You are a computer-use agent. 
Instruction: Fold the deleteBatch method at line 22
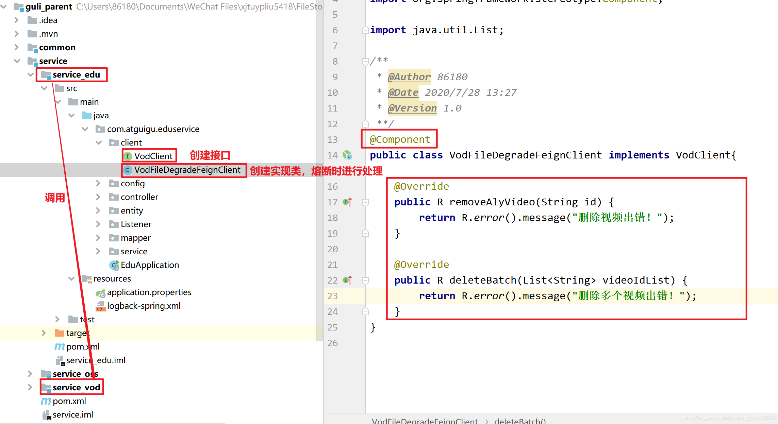(365, 281)
